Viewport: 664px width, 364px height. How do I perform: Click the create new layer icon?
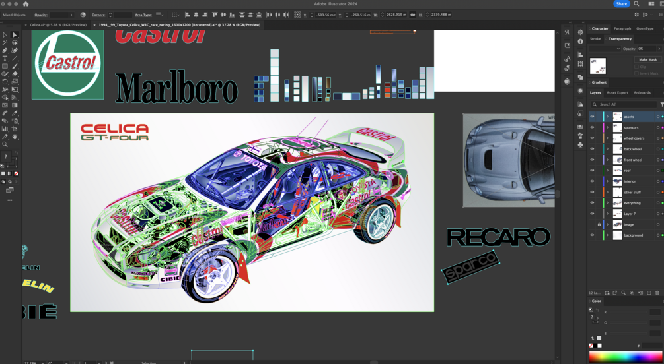click(x=649, y=293)
